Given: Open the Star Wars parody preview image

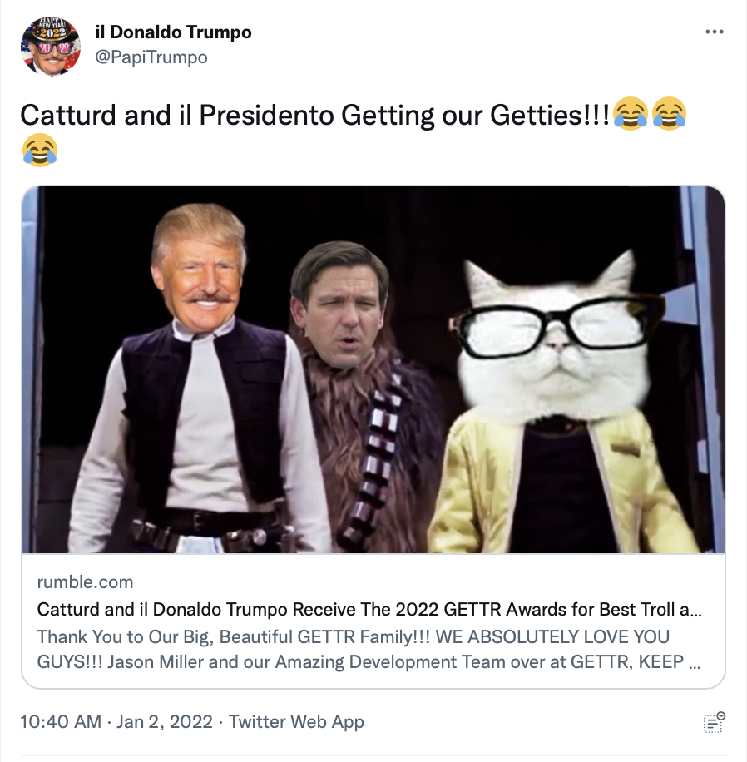Looking at the screenshot, I should click(373, 369).
